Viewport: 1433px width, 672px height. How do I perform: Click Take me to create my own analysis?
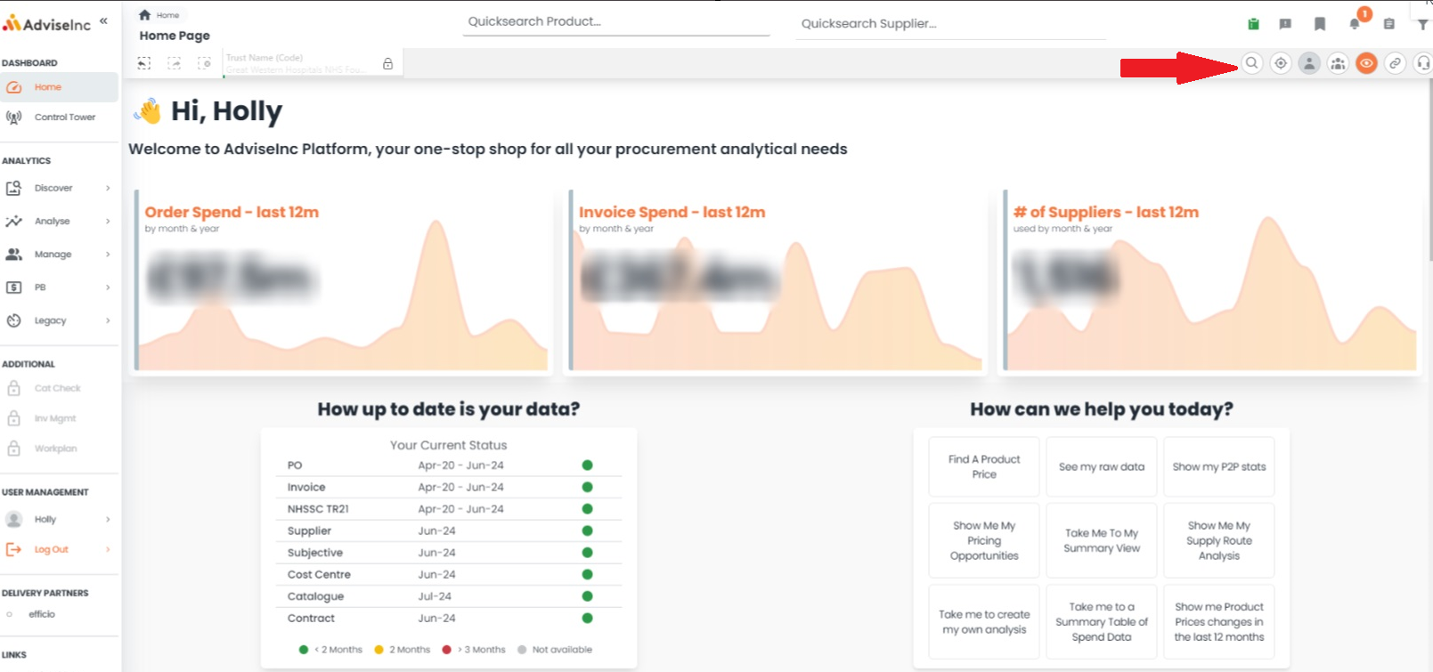point(984,621)
